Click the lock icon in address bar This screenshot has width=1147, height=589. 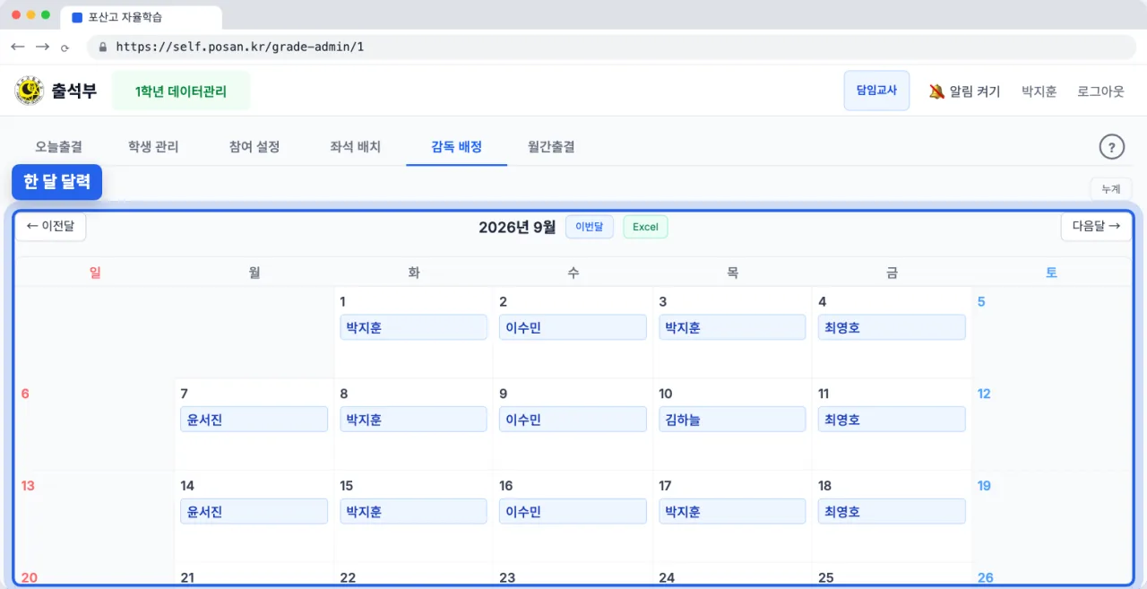103,47
